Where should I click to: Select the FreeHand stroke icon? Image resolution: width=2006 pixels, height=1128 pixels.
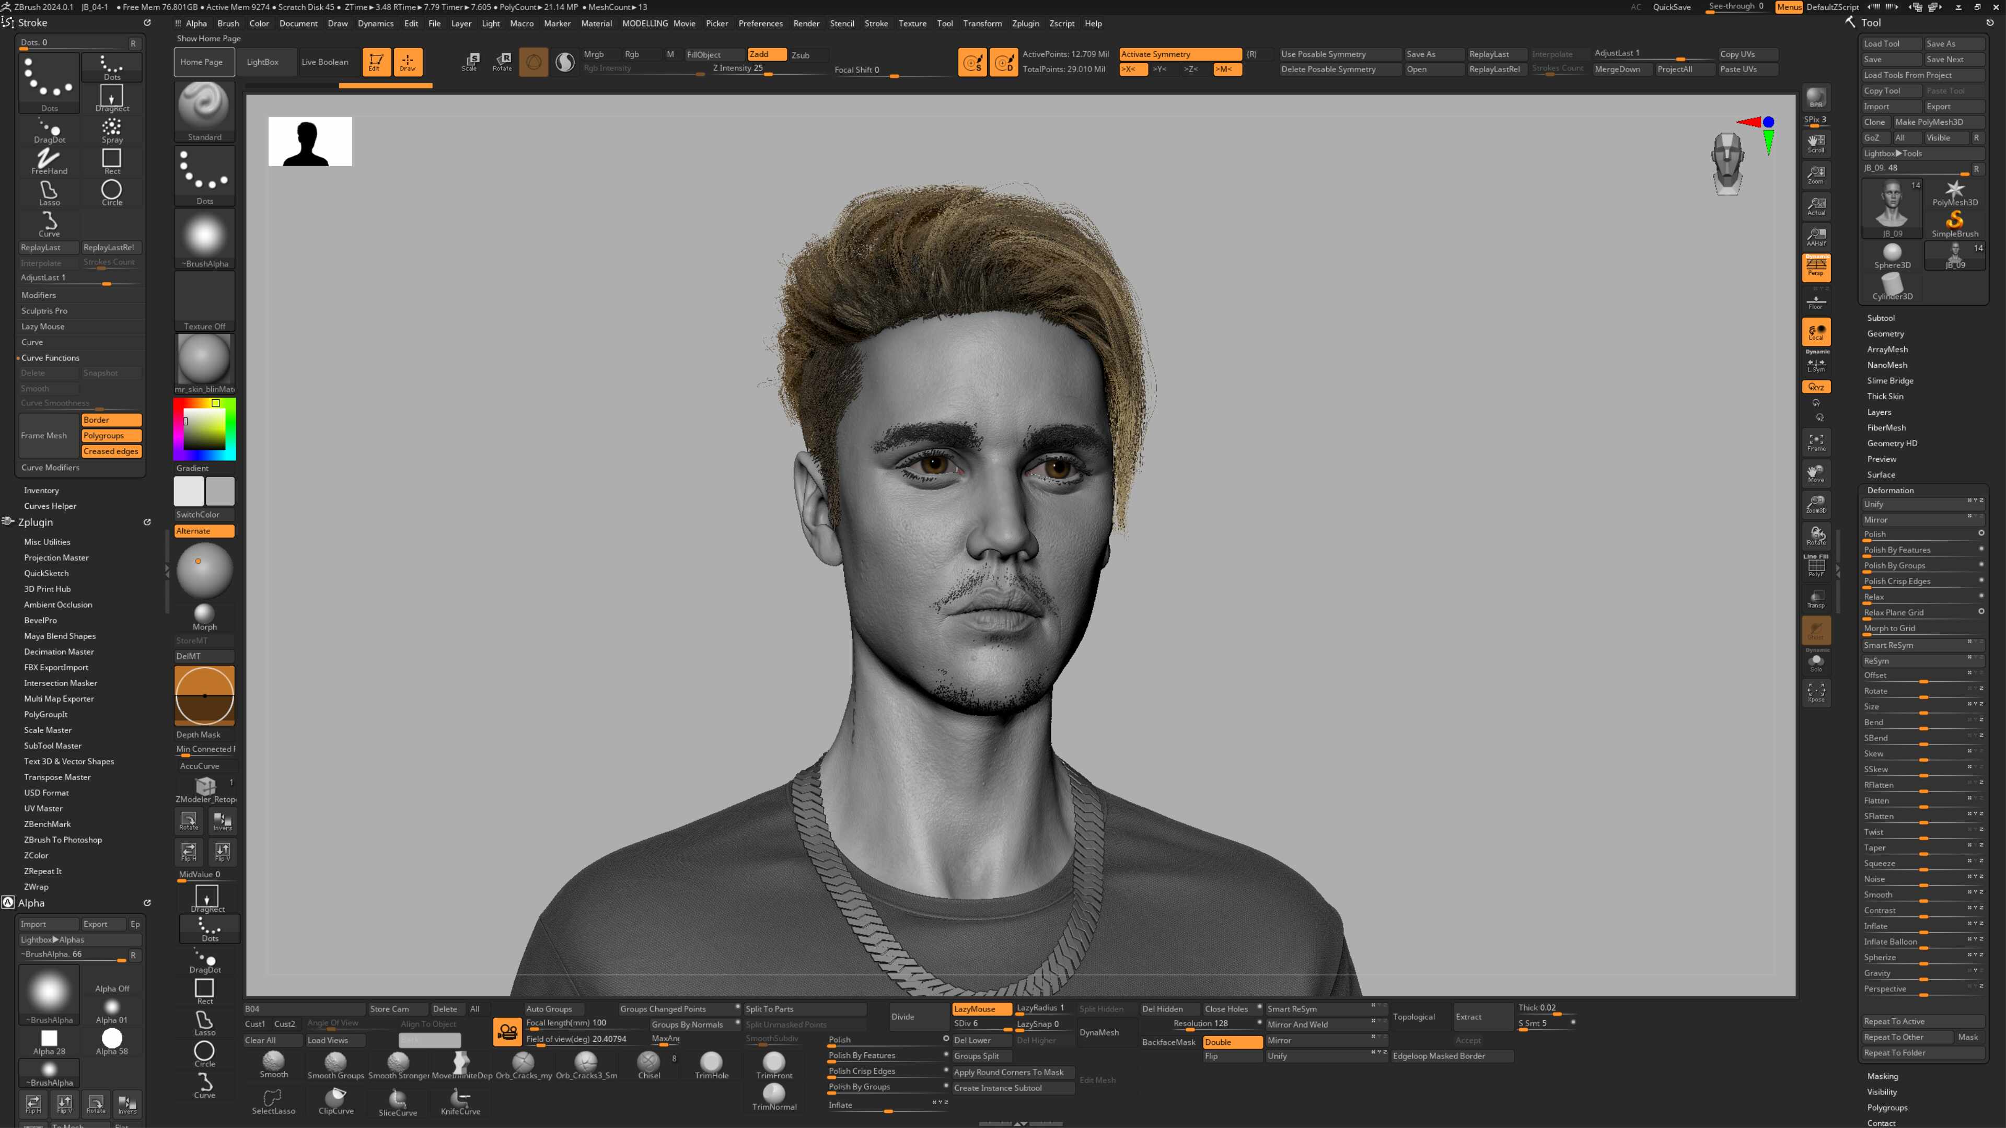click(49, 161)
